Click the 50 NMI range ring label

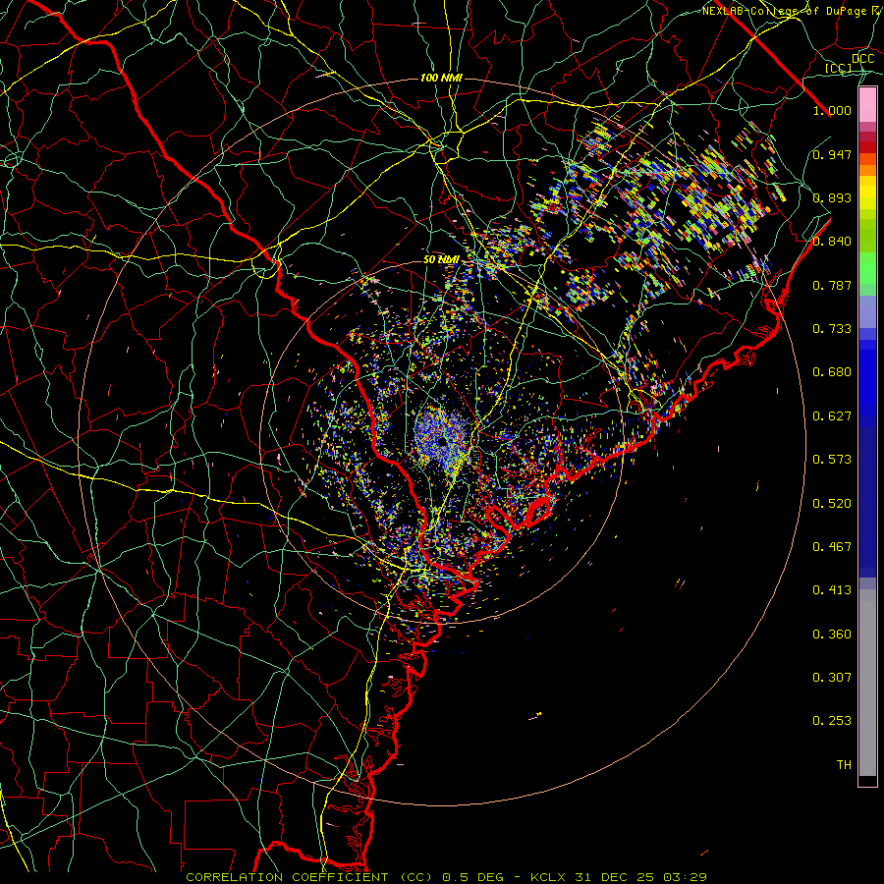coord(441,259)
